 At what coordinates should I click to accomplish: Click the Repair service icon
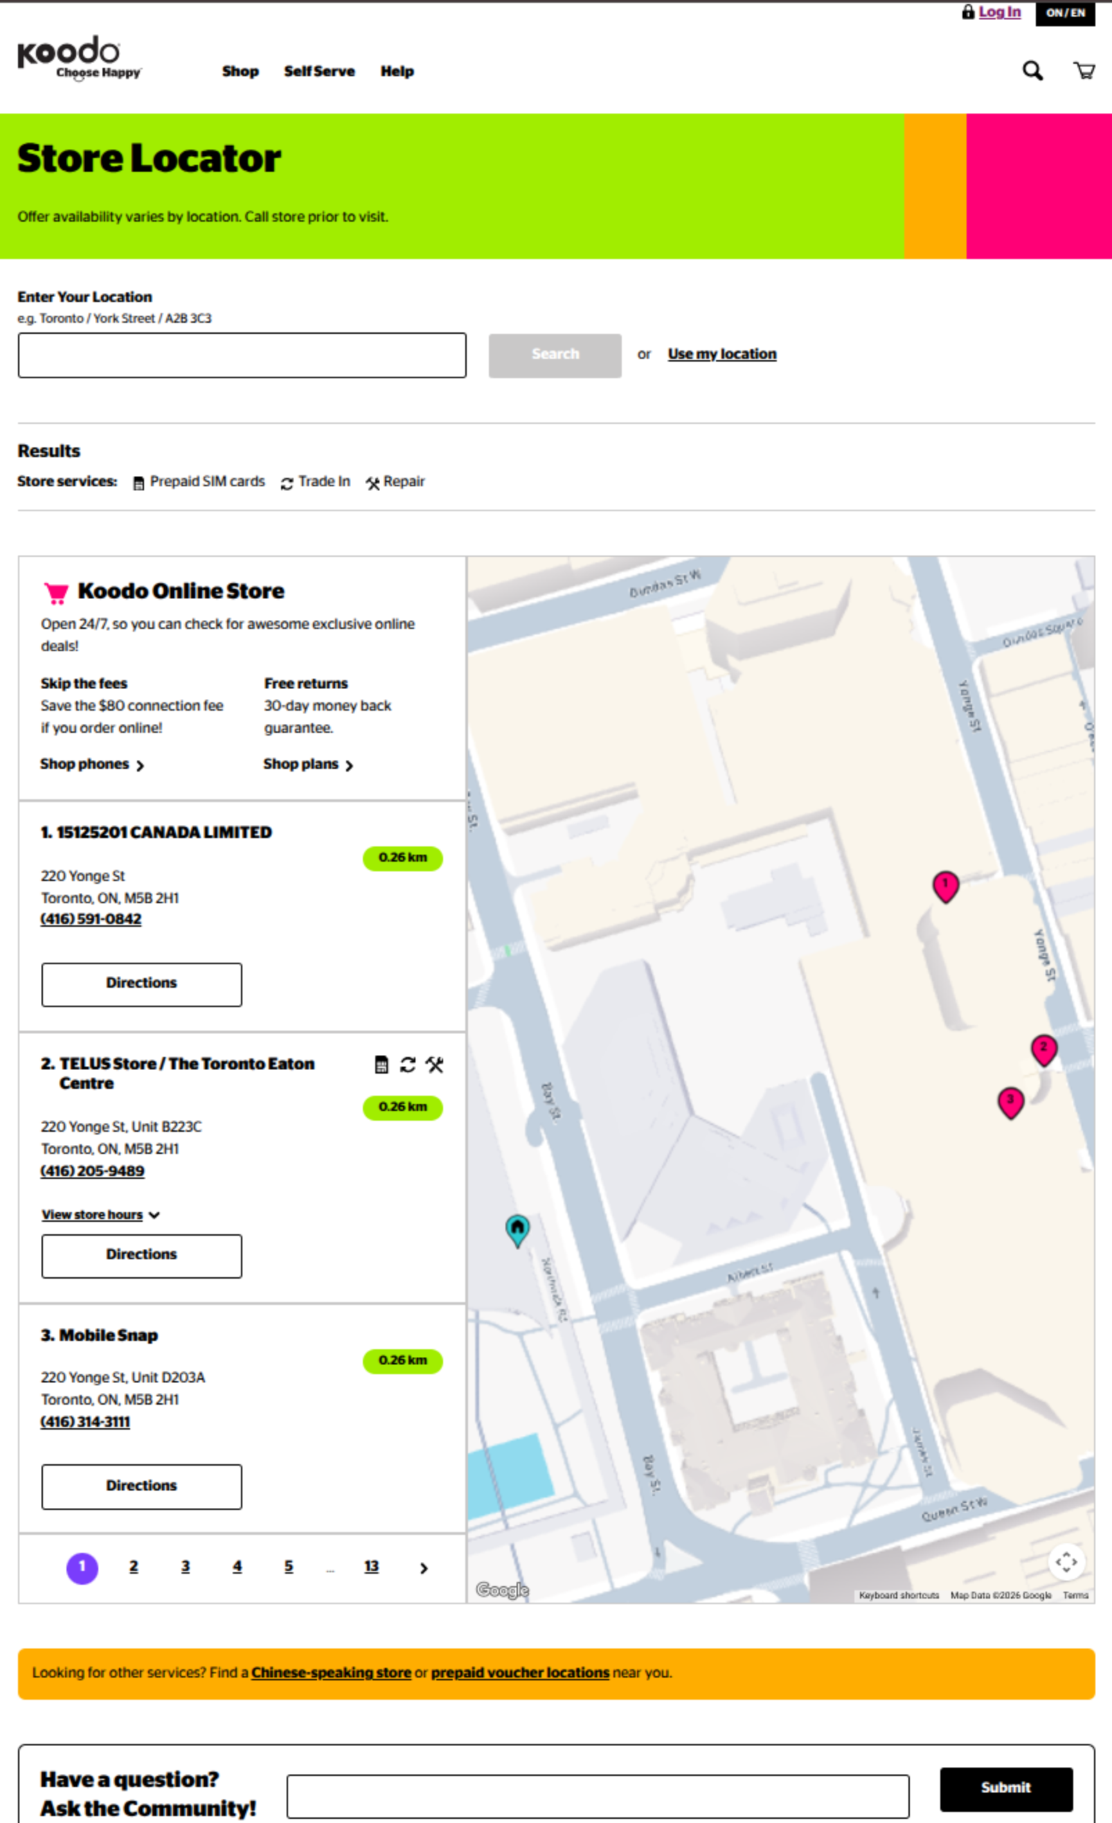pyautogui.click(x=373, y=482)
